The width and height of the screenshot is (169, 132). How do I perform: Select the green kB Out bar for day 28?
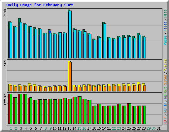point(145,115)
